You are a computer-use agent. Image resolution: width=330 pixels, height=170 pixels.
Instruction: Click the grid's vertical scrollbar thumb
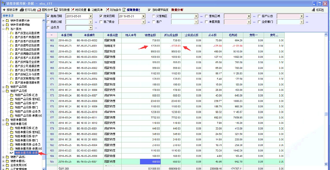326,114
